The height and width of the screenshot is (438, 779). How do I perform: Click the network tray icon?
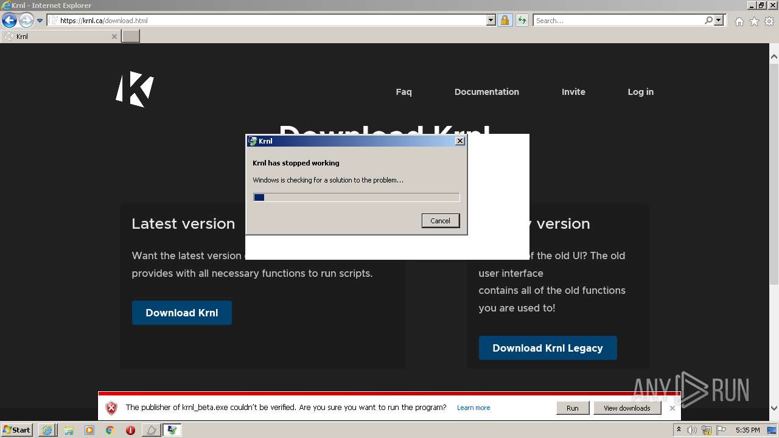click(707, 430)
